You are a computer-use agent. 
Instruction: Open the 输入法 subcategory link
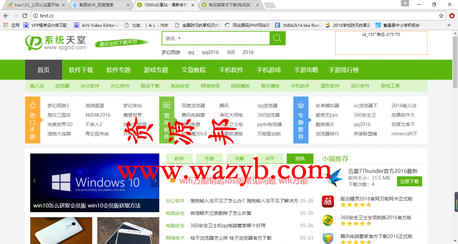pyautogui.click(x=37, y=86)
